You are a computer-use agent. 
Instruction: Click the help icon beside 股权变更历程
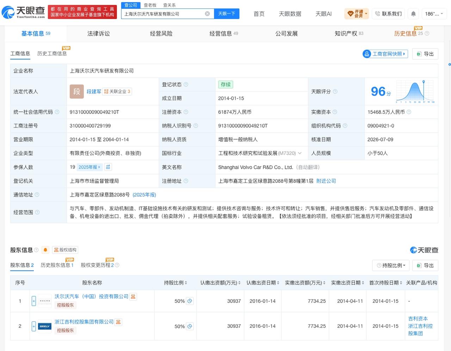[117, 265]
